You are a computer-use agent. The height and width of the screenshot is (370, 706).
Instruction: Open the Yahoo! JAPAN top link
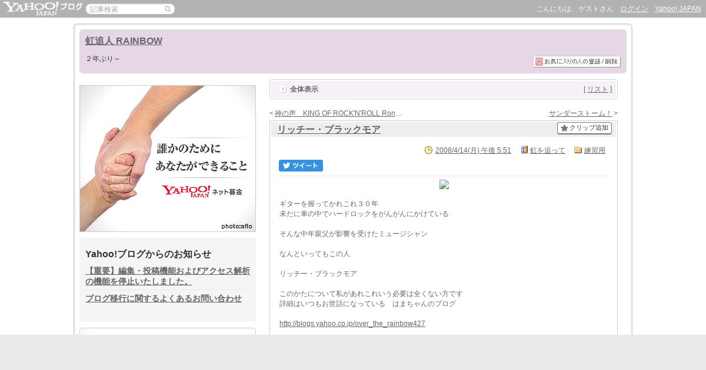[x=678, y=9]
